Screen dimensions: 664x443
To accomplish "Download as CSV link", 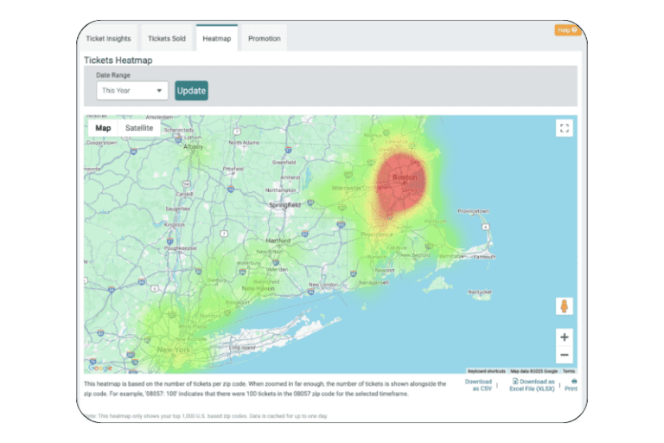I will (x=478, y=385).
